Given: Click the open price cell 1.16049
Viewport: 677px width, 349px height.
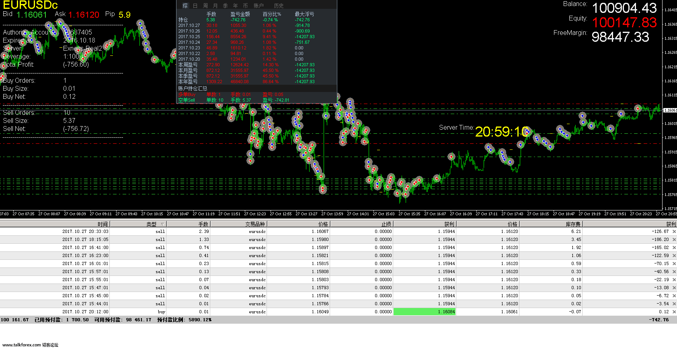Looking at the screenshot, I should coord(298,312).
